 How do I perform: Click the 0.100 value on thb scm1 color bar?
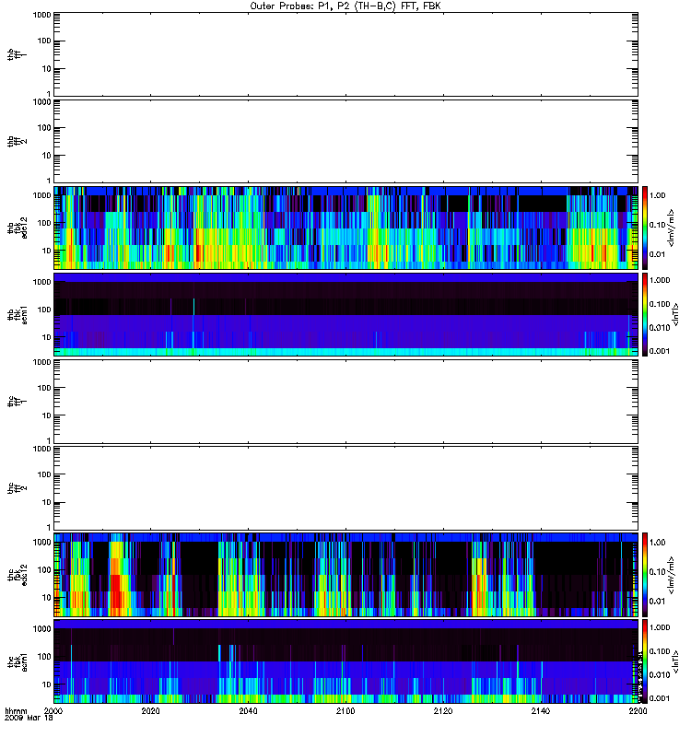click(x=659, y=304)
